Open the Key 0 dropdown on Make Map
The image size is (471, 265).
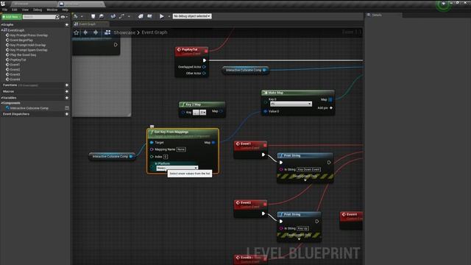[291, 104]
